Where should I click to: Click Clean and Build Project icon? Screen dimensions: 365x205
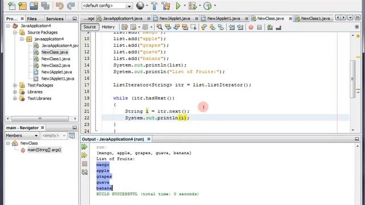pos(166,6)
